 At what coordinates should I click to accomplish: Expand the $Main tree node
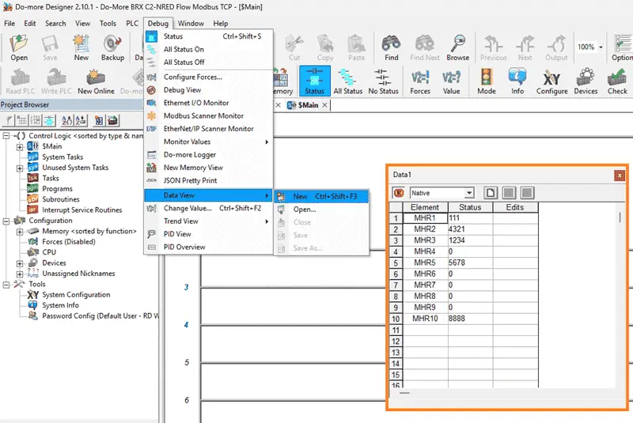pos(19,147)
